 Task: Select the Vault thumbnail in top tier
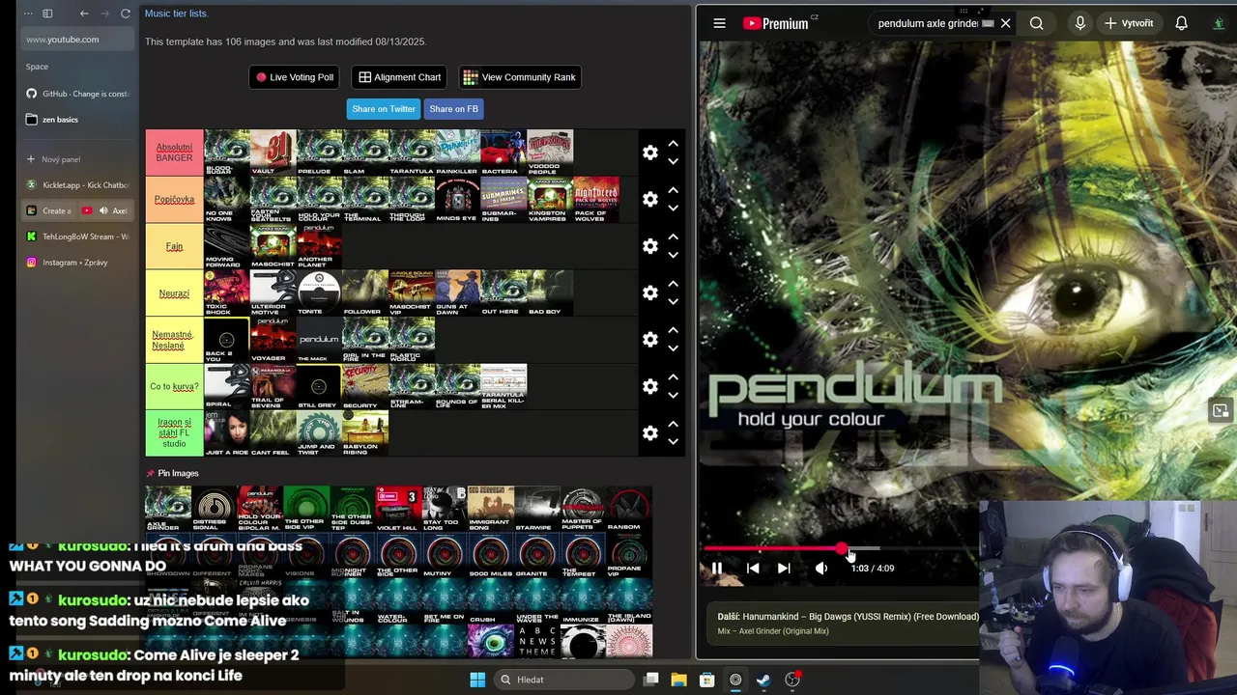273,153
